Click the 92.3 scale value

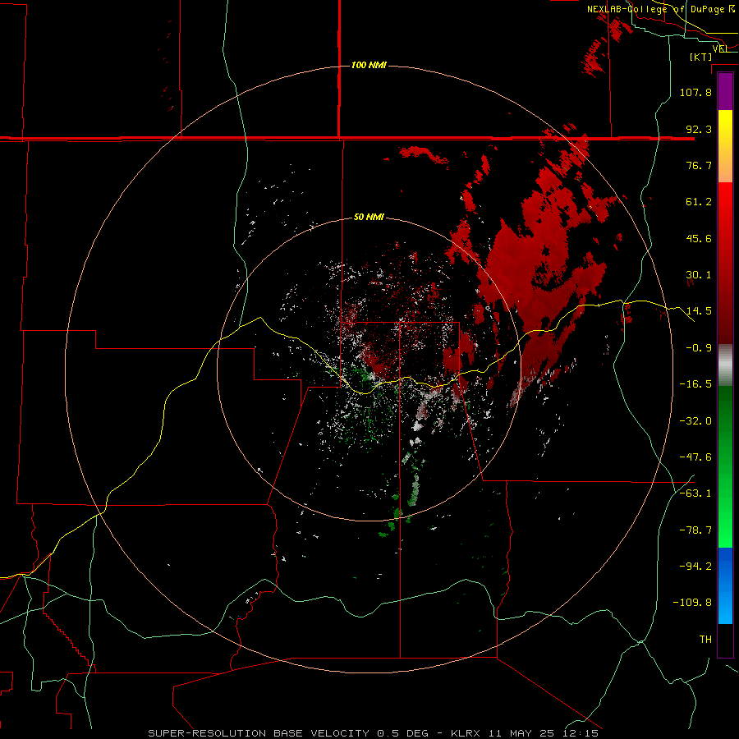click(x=699, y=129)
